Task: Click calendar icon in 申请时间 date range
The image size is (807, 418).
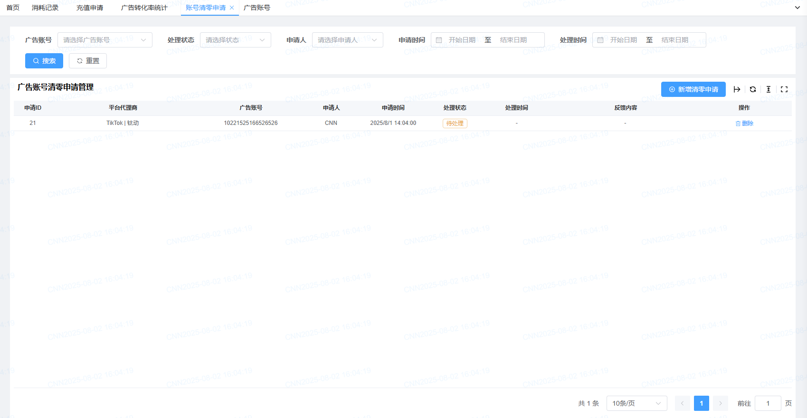Action: click(439, 40)
